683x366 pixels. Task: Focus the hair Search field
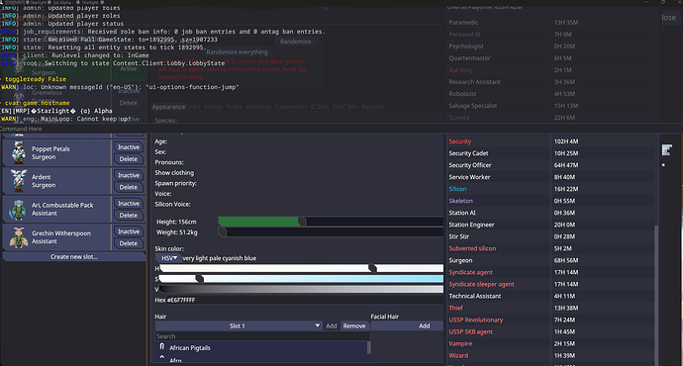click(262, 336)
